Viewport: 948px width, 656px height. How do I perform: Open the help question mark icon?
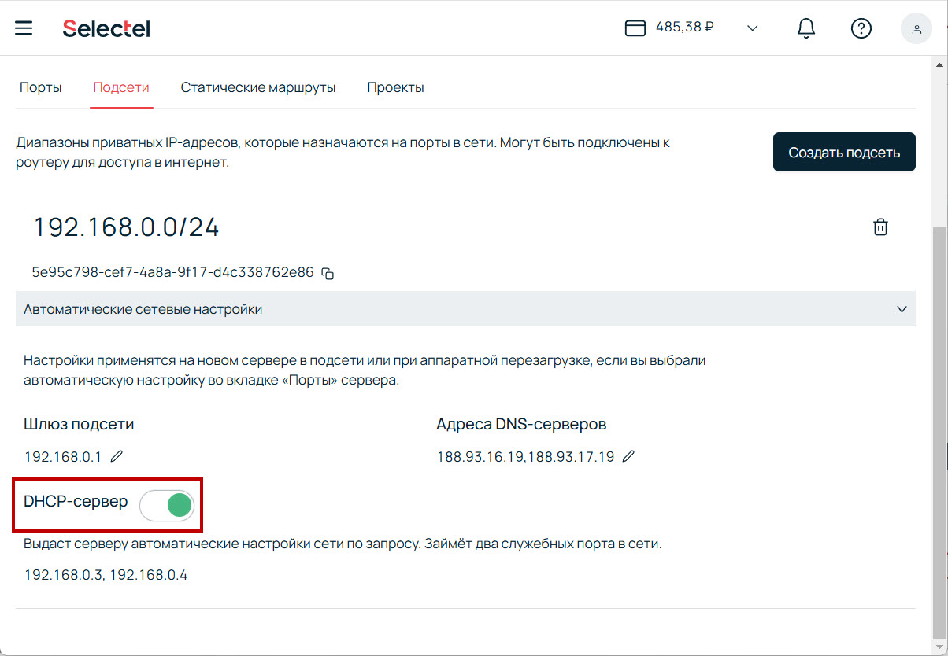[861, 28]
